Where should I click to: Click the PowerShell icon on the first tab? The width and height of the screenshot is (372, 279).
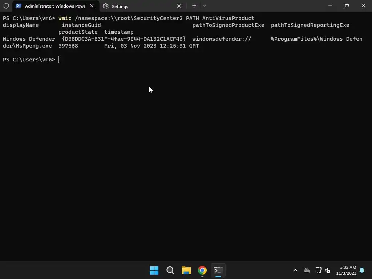19,6
